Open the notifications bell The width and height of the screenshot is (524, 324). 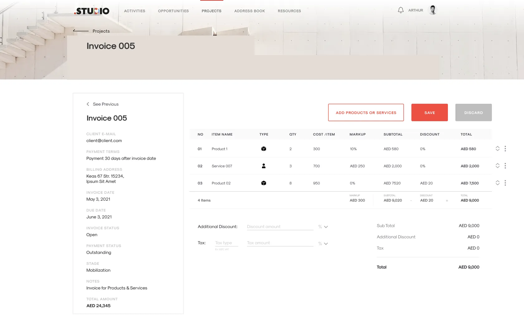[x=400, y=10]
